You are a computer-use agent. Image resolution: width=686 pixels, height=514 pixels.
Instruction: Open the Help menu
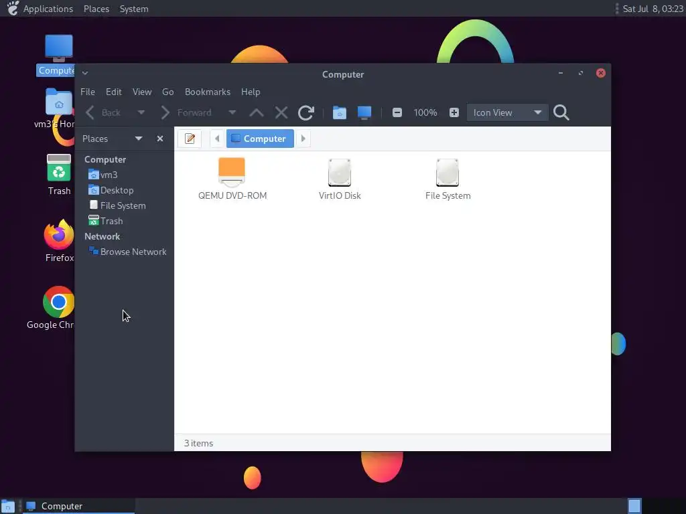point(251,92)
